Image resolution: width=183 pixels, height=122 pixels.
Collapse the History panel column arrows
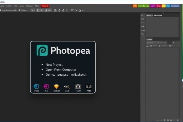pyautogui.click(x=163, y=13)
